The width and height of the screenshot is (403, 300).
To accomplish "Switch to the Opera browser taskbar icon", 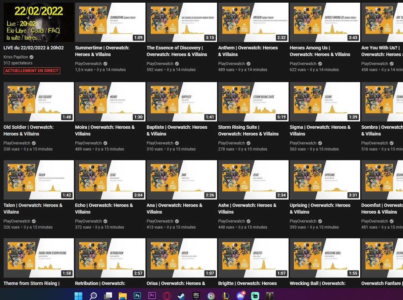I will pyautogui.click(x=167, y=296).
